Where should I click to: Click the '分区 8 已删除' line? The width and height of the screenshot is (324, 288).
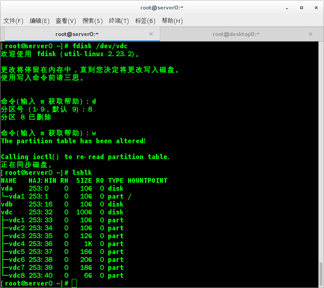coord(26,117)
